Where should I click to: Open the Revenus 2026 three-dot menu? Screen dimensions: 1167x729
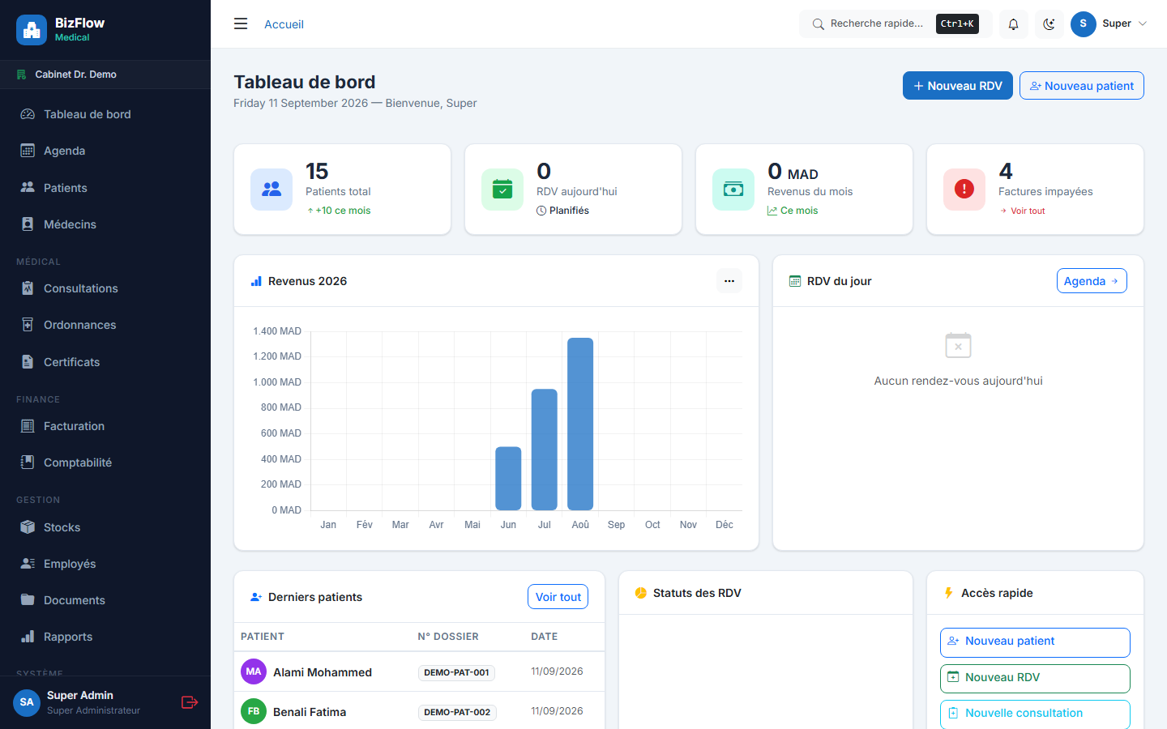729,281
